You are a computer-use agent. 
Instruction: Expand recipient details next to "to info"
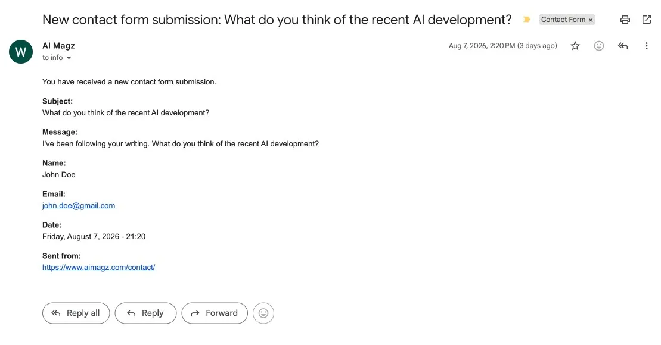pos(69,58)
